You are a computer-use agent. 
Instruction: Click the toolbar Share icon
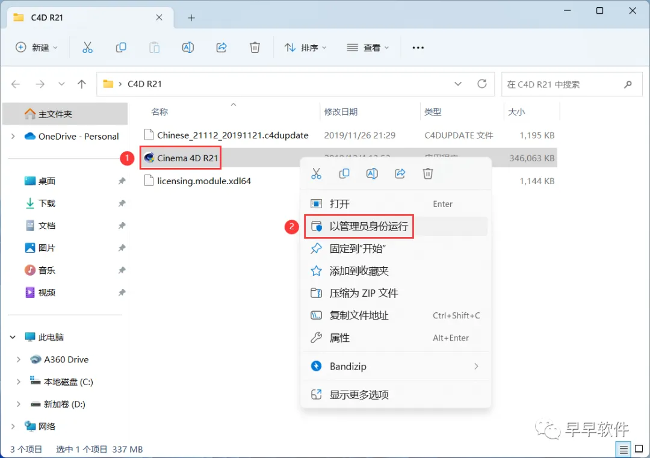point(221,48)
